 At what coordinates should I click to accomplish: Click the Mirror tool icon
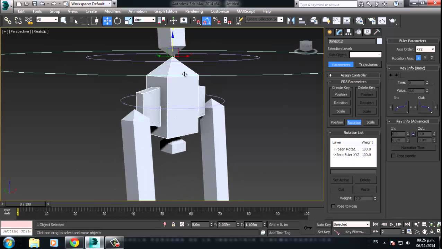point(291,21)
